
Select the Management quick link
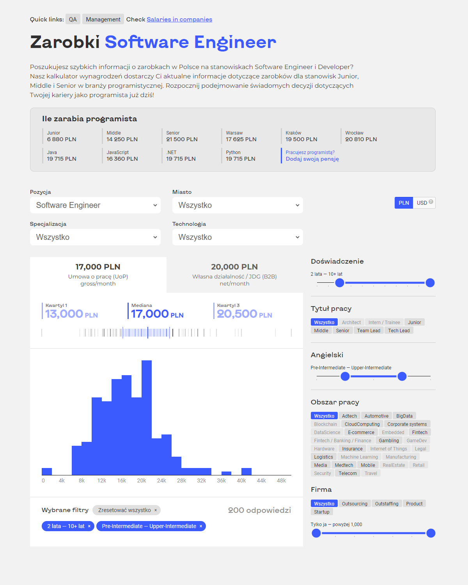tap(103, 19)
